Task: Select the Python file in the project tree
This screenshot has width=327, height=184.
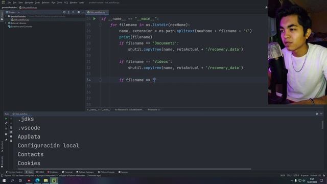Action: (x=20, y=19)
